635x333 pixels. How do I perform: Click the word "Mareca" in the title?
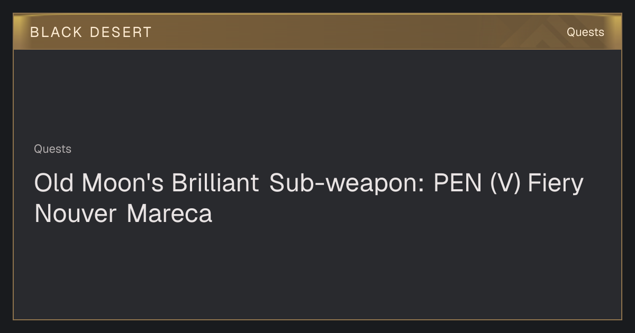pyautogui.click(x=169, y=214)
